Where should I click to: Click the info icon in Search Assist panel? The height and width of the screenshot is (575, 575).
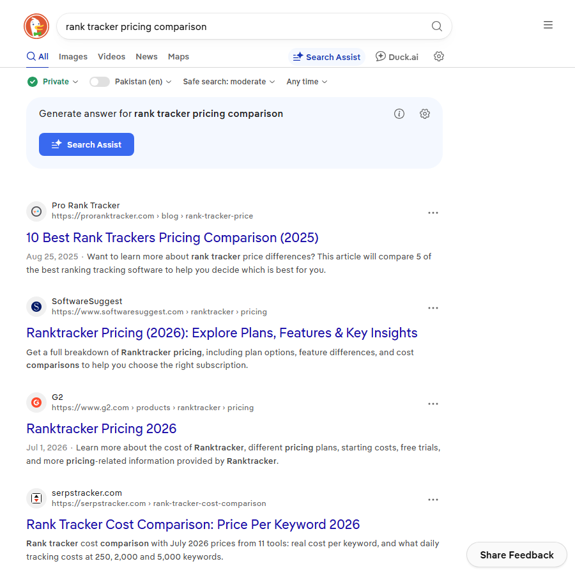coord(399,114)
